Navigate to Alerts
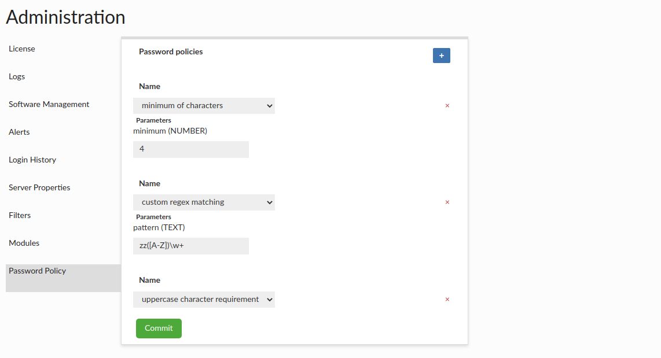This screenshot has width=661, height=358. tap(19, 132)
